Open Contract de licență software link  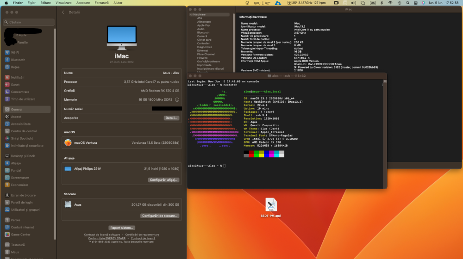pyautogui.click(x=102, y=235)
